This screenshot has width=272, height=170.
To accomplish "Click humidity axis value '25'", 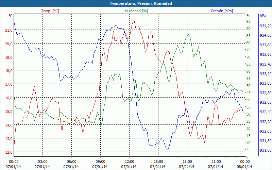I will [x=249, y=121].
